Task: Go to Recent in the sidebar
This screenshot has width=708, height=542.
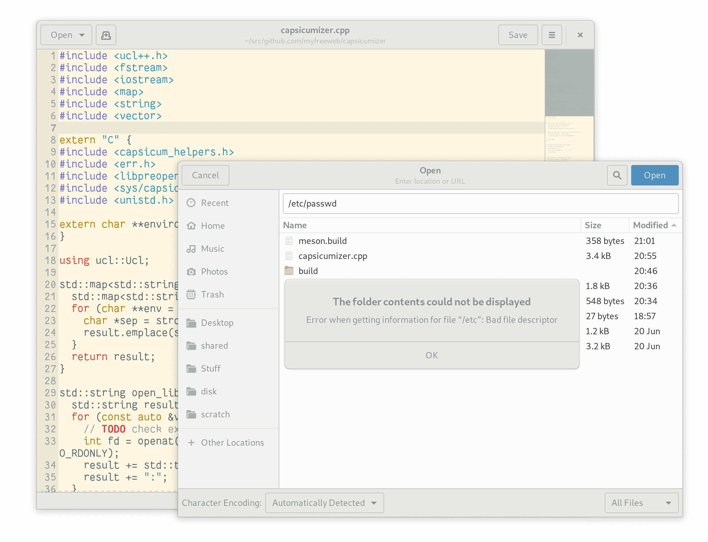Action: point(228,203)
